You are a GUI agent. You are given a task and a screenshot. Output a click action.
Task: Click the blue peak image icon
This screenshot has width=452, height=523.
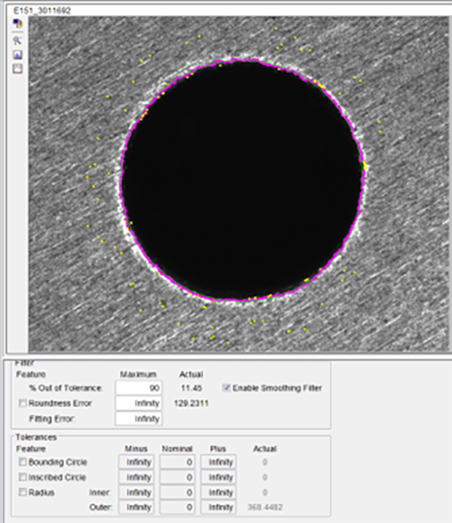[17, 55]
